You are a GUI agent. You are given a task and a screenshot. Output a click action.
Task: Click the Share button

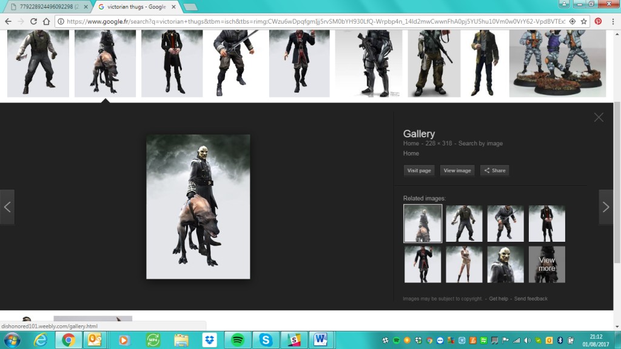(495, 170)
